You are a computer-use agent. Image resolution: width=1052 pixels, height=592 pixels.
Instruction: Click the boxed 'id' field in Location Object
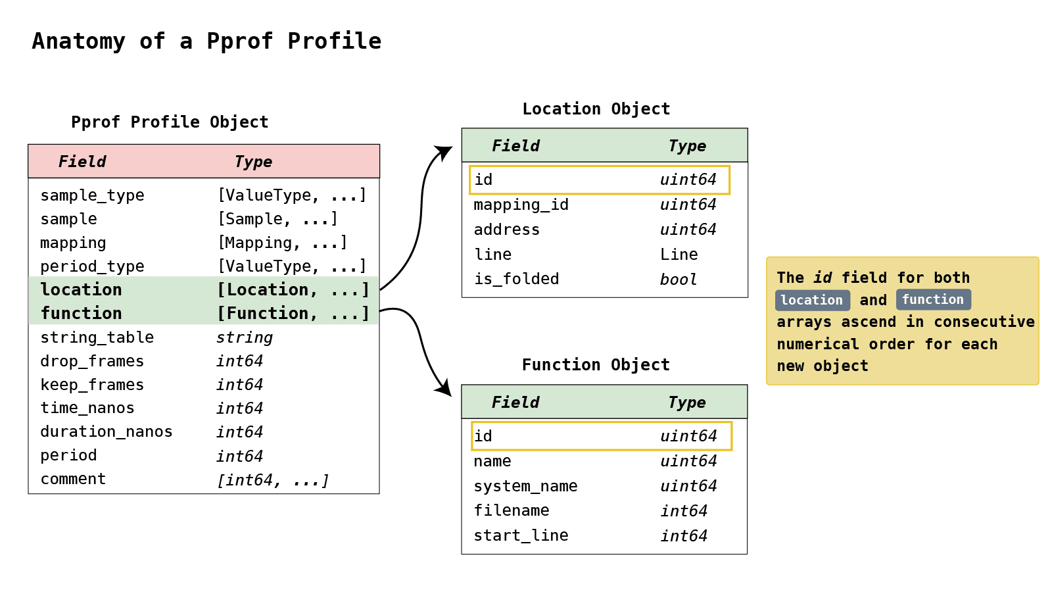point(600,180)
